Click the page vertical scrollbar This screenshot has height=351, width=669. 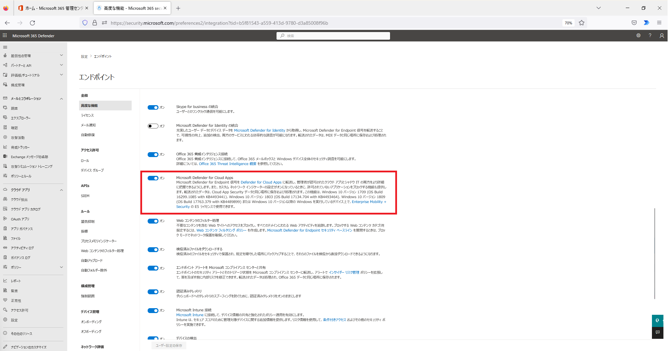pos(655,253)
